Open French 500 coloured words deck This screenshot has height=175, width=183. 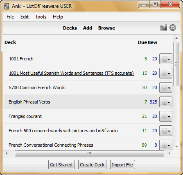(63, 131)
